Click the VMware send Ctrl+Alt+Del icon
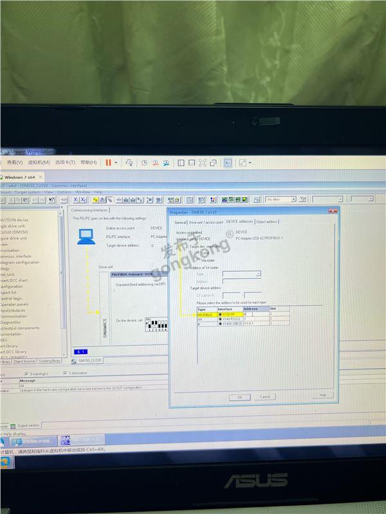 [129, 163]
